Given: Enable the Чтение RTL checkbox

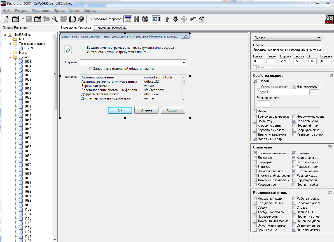Looking at the screenshot, I should pyautogui.click(x=294, y=212).
